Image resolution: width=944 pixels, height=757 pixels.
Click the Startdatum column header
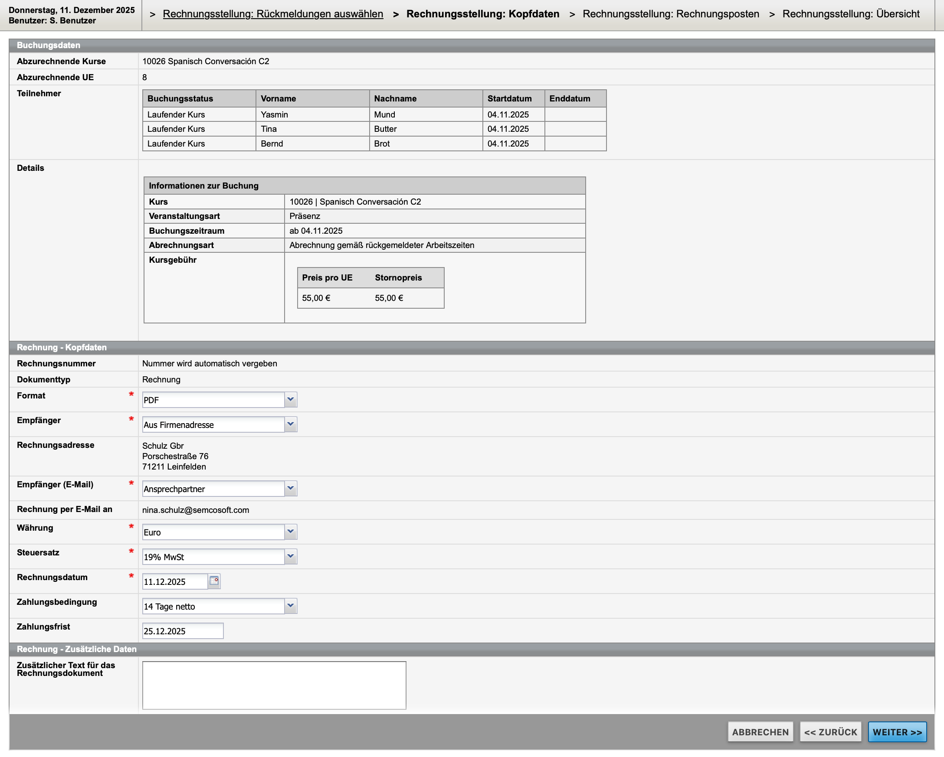509,98
